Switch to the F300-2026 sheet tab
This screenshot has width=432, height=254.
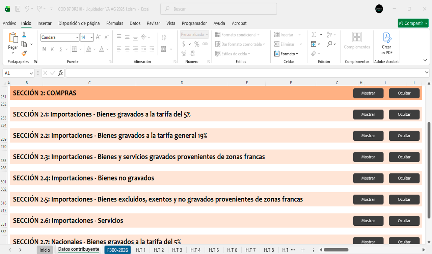(x=117, y=250)
